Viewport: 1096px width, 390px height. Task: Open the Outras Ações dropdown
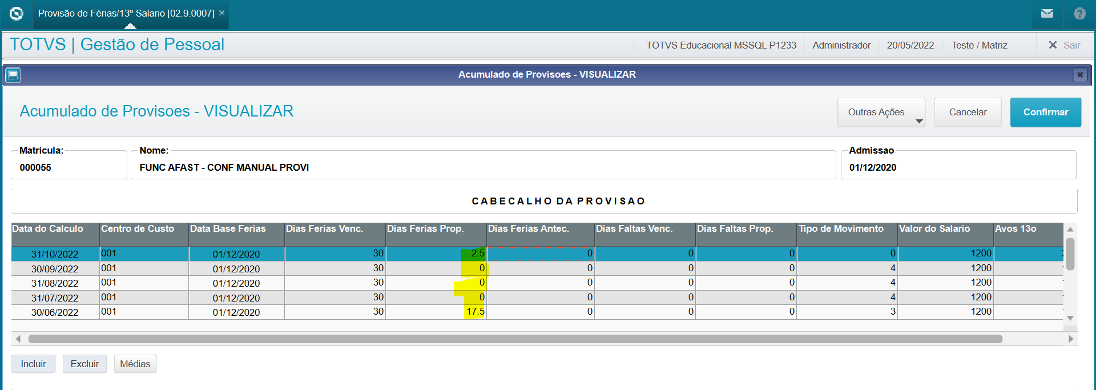881,112
